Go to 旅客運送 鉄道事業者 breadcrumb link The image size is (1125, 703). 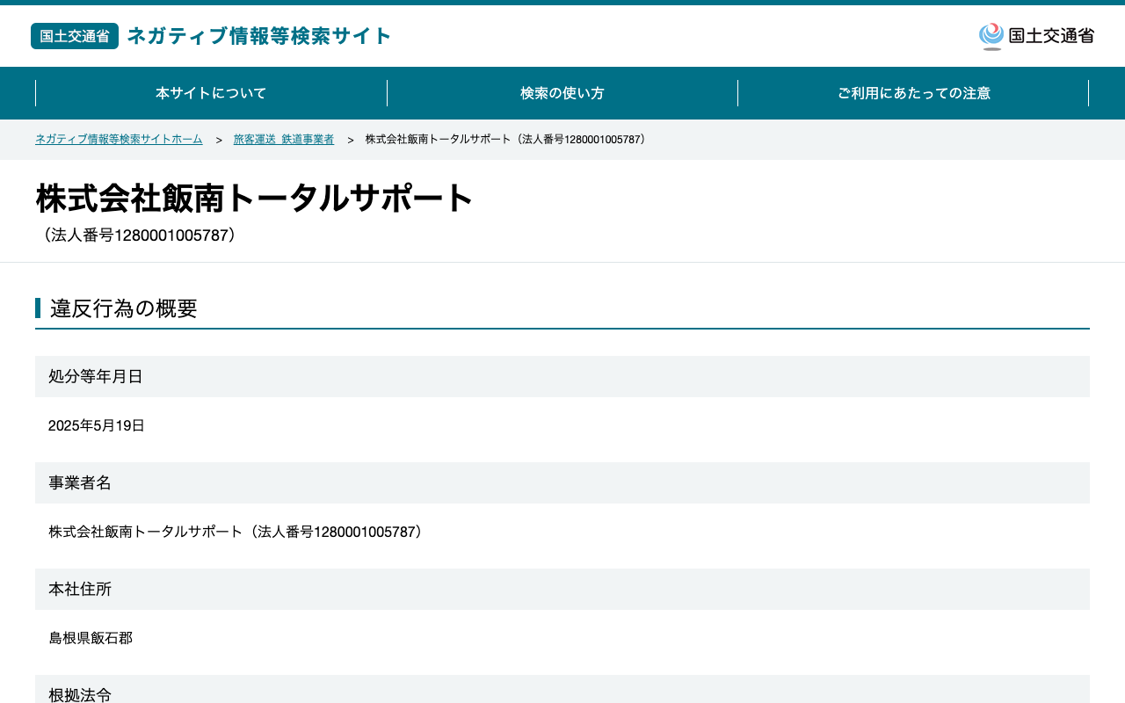(284, 140)
